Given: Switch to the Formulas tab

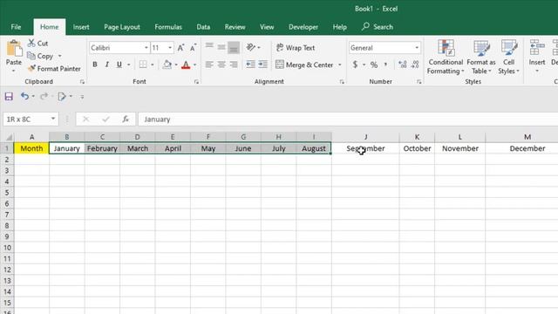Looking at the screenshot, I should point(168,27).
